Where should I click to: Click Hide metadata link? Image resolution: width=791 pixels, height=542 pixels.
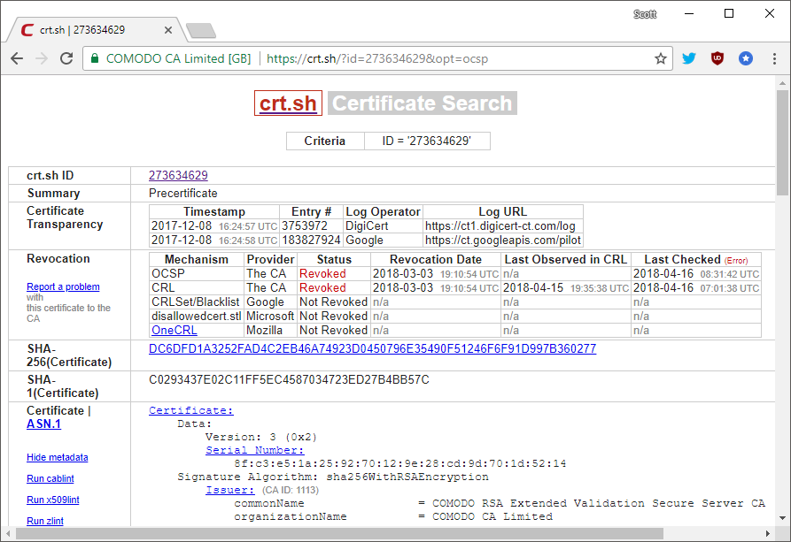[x=57, y=457]
